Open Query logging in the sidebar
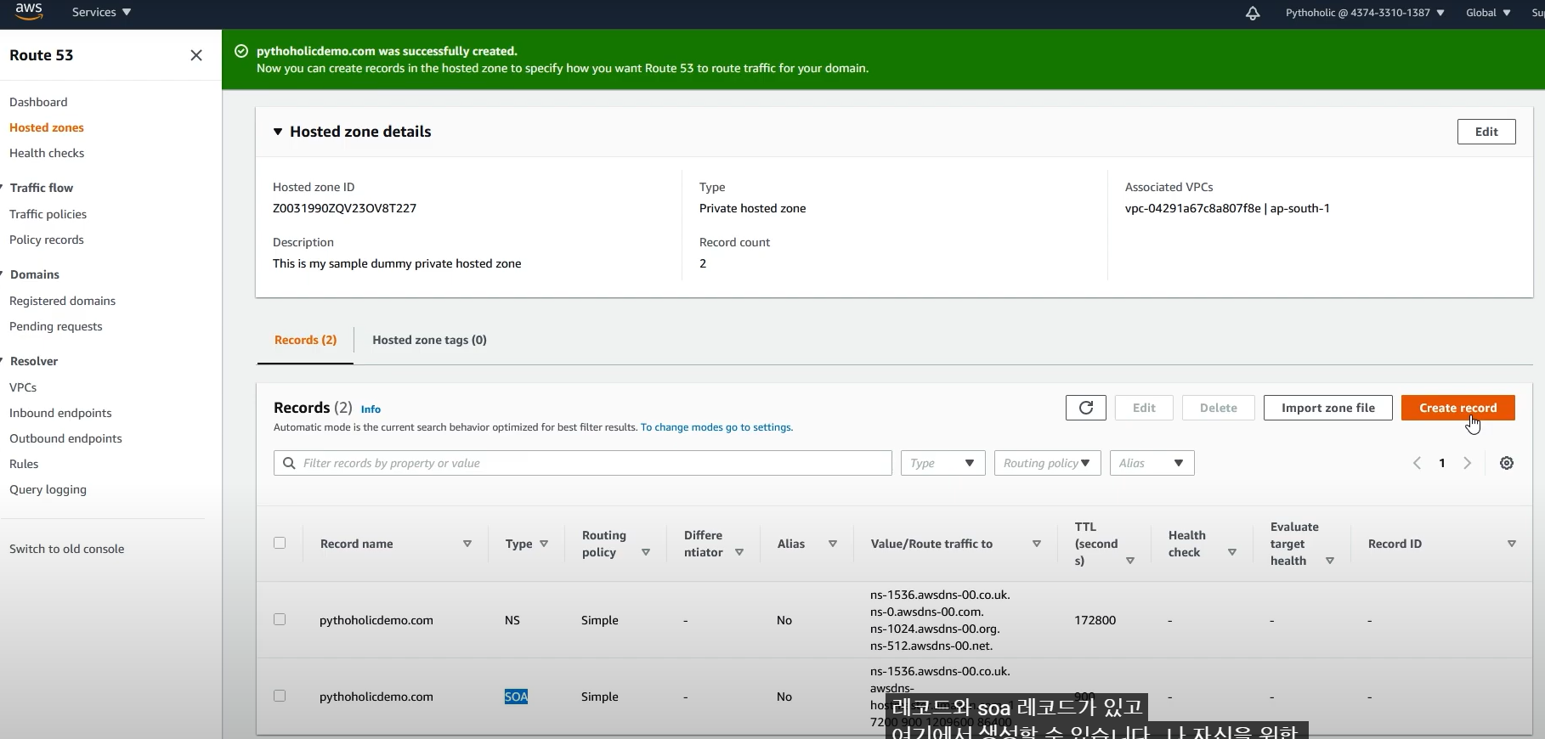 [x=48, y=489]
